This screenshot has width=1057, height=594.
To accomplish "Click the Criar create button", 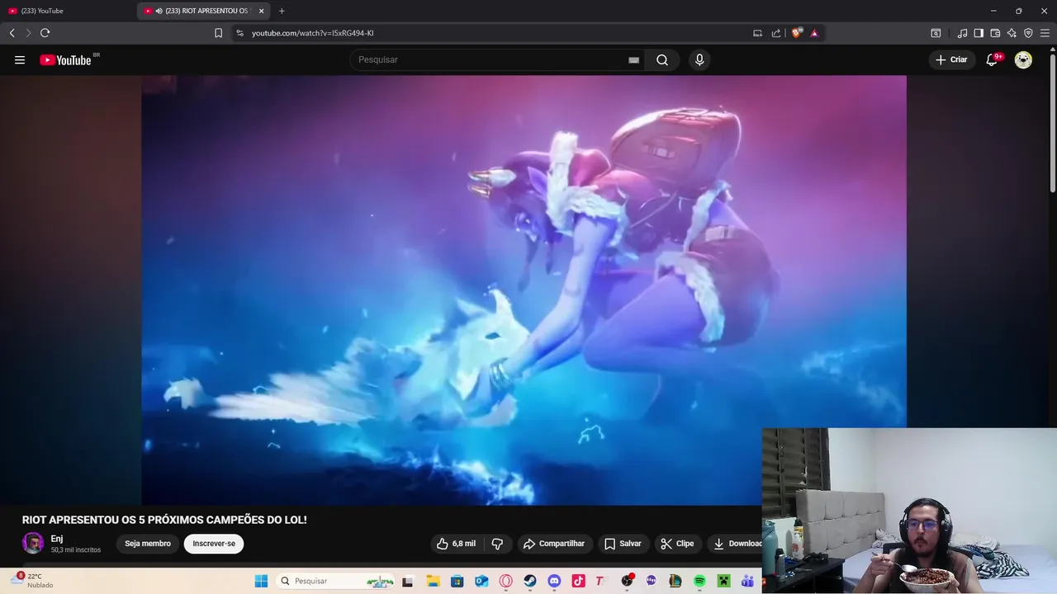I will (x=951, y=59).
